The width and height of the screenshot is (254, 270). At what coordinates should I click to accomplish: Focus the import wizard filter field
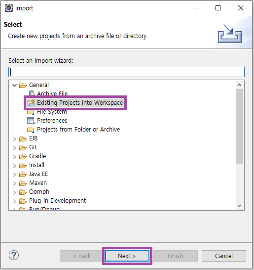[x=126, y=72]
